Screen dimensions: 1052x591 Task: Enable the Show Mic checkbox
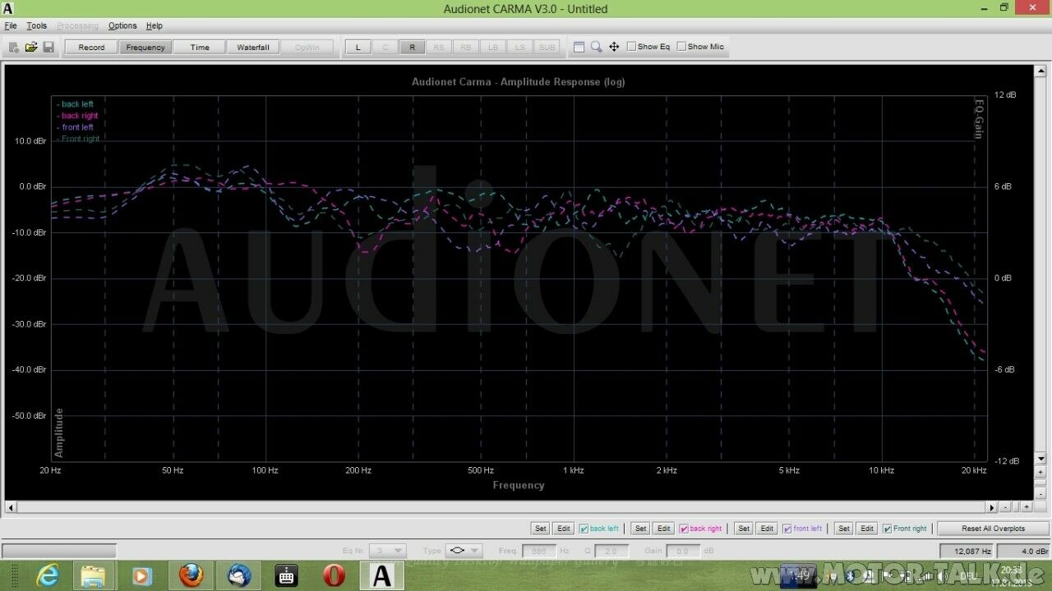click(x=681, y=47)
